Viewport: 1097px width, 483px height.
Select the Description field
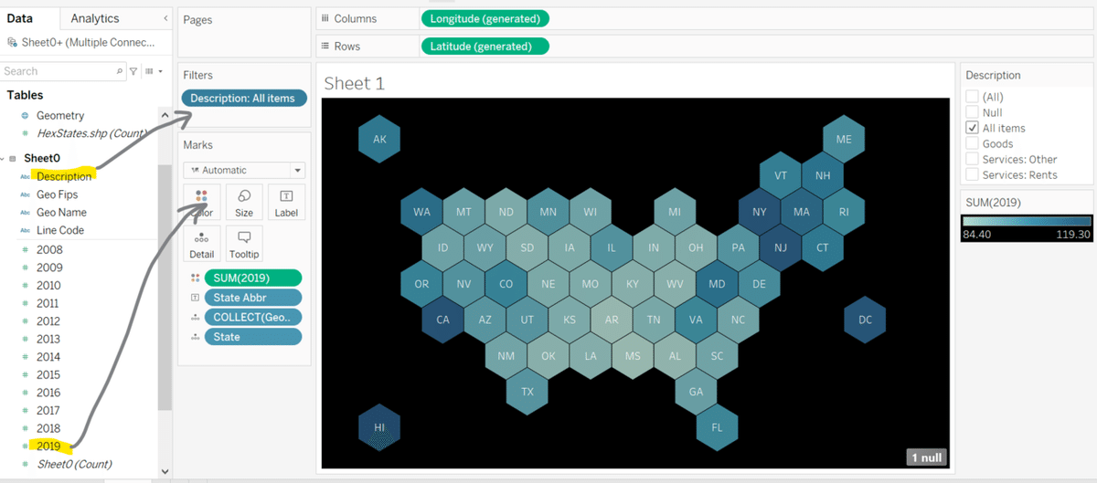tap(64, 176)
